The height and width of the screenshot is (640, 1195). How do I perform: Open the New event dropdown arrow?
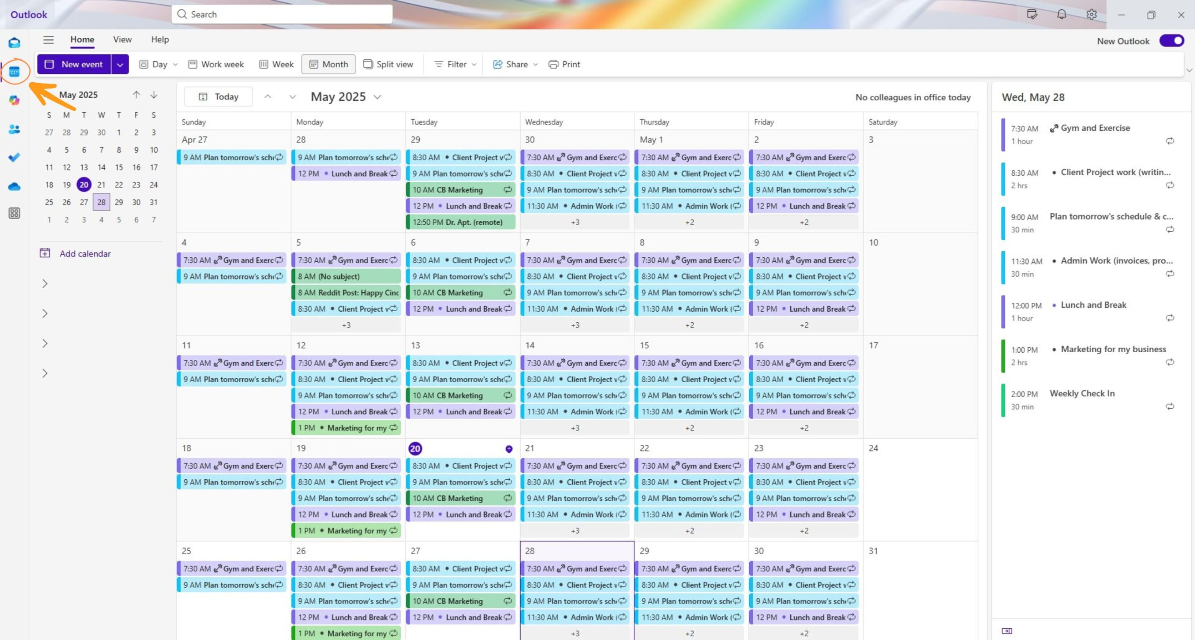(x=120, y=64)
